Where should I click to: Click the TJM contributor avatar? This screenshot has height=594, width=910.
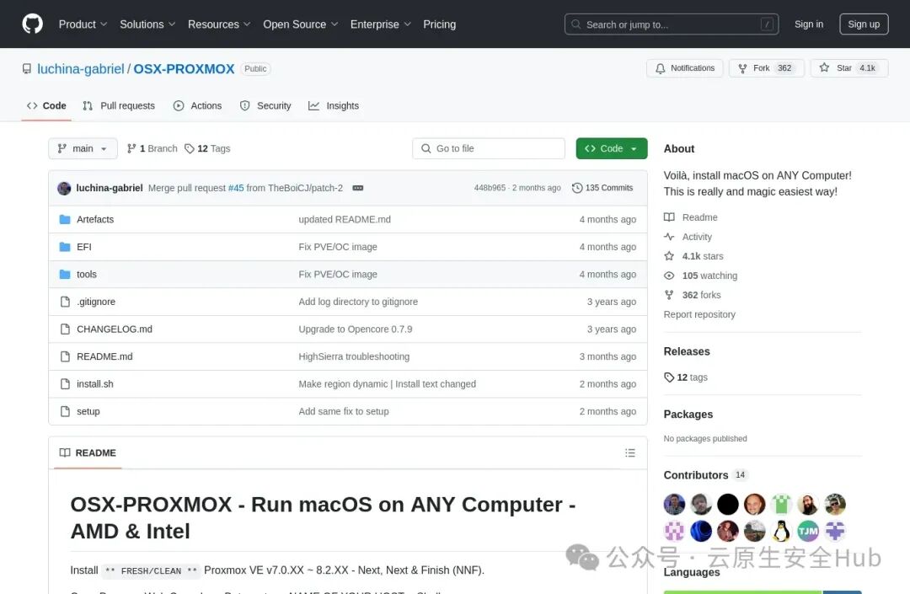[808, 531]
